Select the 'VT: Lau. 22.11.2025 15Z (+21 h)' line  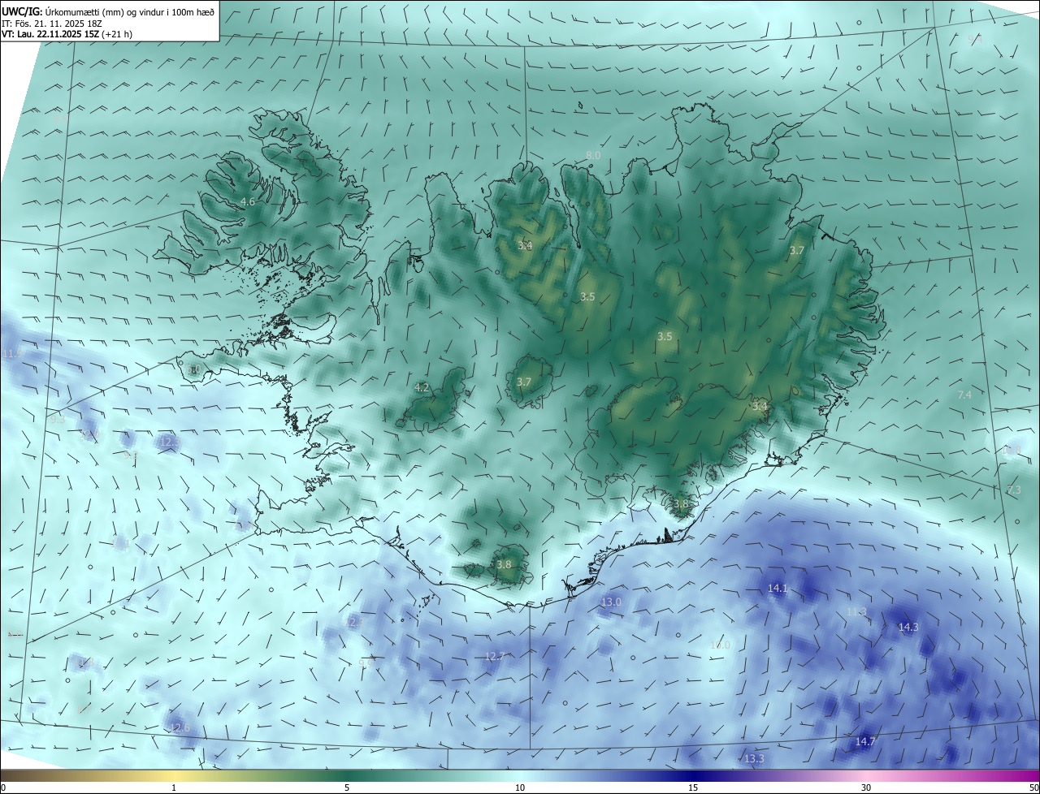(x=67, y=34)
